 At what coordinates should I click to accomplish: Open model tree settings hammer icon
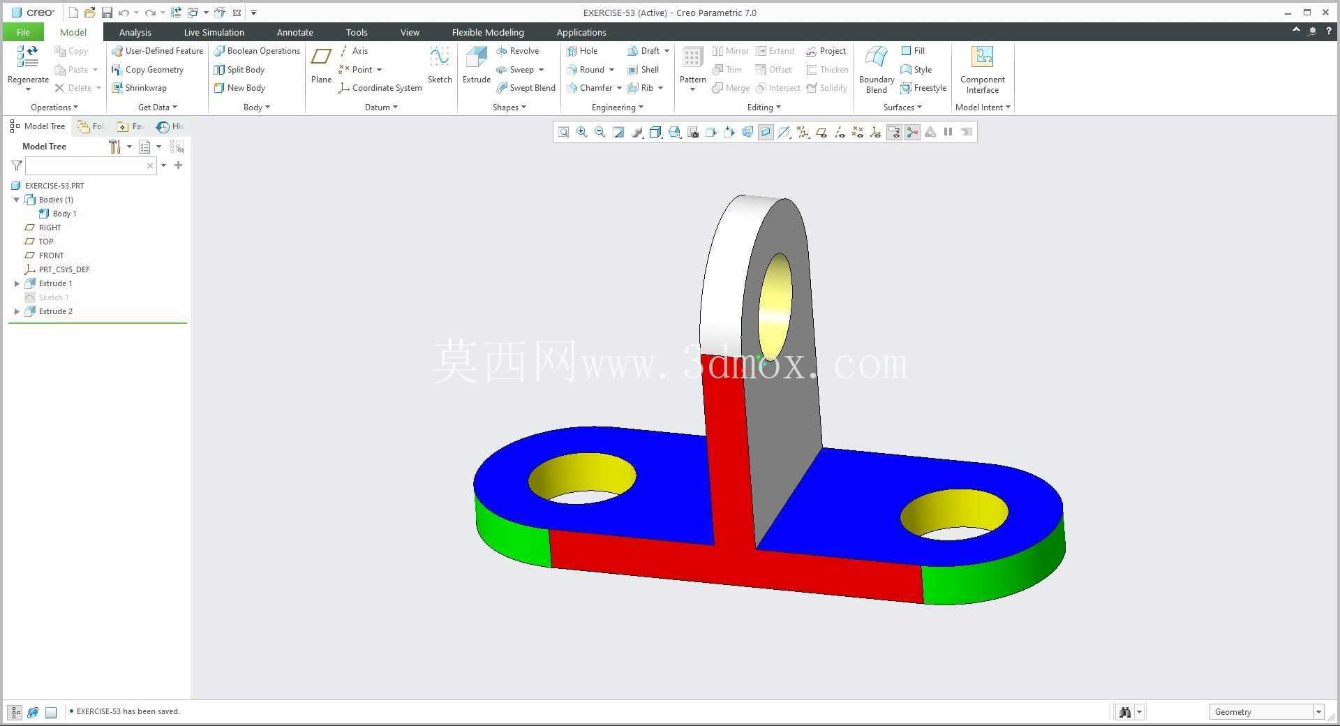point(114,147)
